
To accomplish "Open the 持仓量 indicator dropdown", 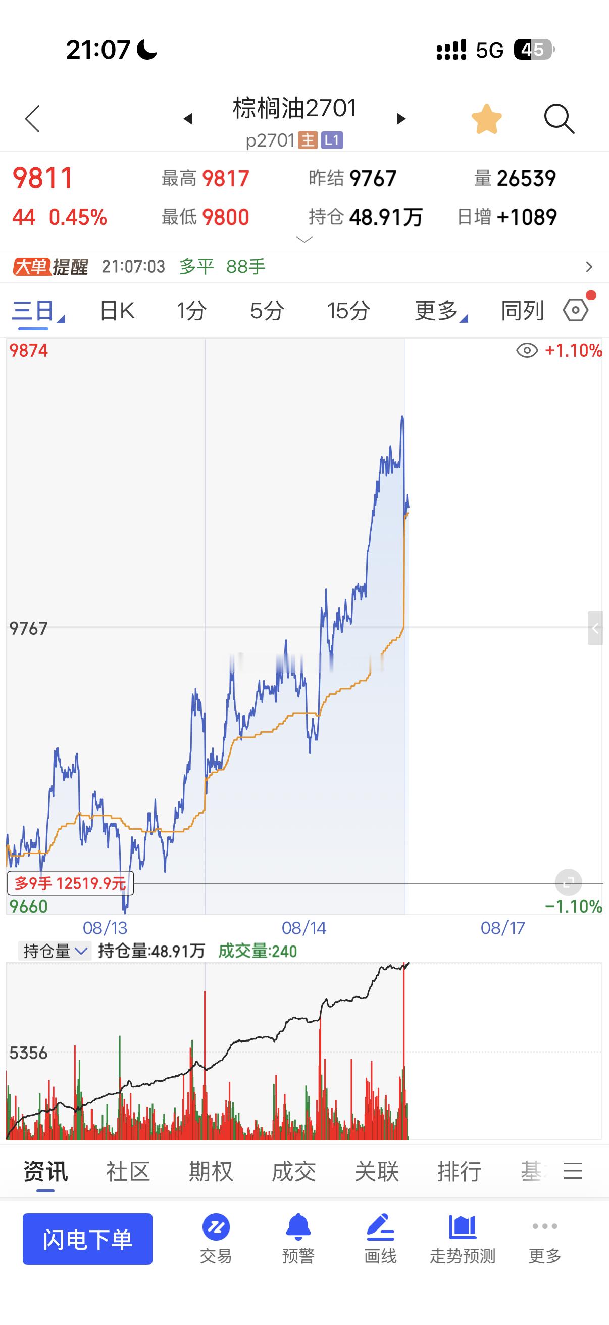I will click(55, 951).
